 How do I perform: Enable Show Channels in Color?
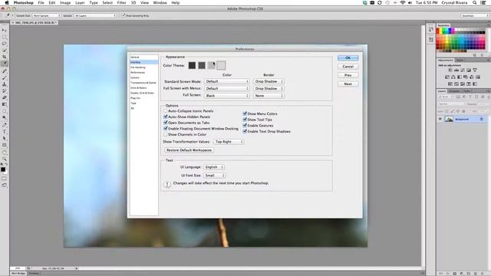[166, 134]
